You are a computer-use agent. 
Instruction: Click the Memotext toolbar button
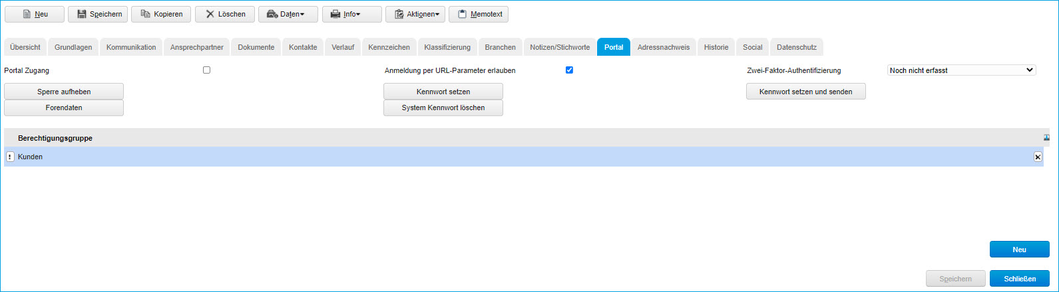coord(479,14)
